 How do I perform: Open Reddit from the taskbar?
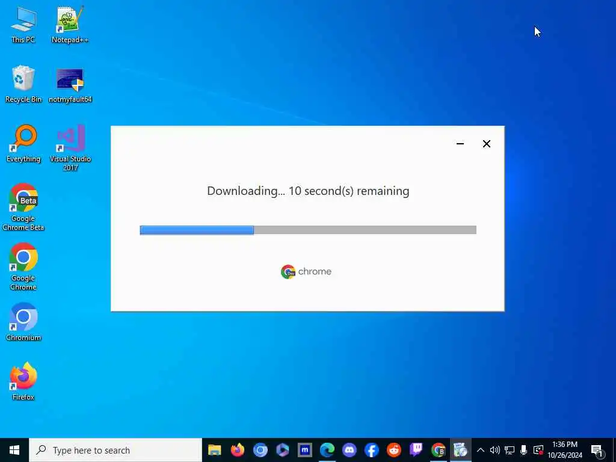tap(394, 450)
